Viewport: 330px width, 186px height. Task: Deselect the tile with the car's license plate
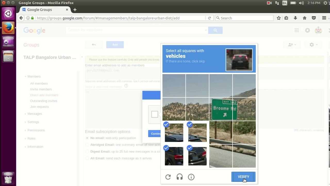pos(197,156)
